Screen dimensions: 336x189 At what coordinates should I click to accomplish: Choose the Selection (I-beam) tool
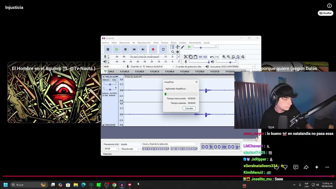click(173, 47)
